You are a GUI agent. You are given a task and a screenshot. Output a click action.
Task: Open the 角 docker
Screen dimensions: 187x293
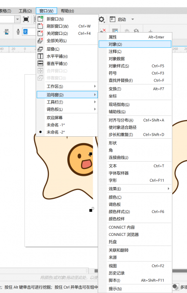pos(135,150)
